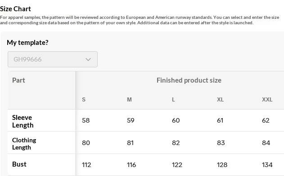The height and width of the screenshot is (176, 284).
Task: Click the Clothing Length row label
Action: coord(24,144)
